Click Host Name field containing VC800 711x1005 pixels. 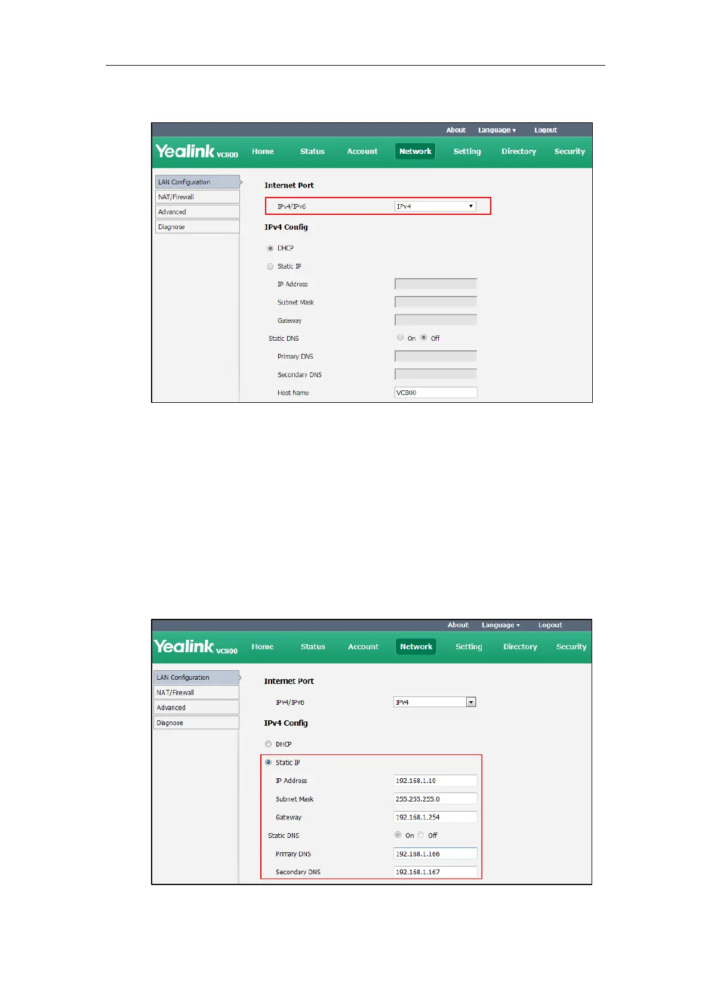pyautogui.click(x=436, y=393)
